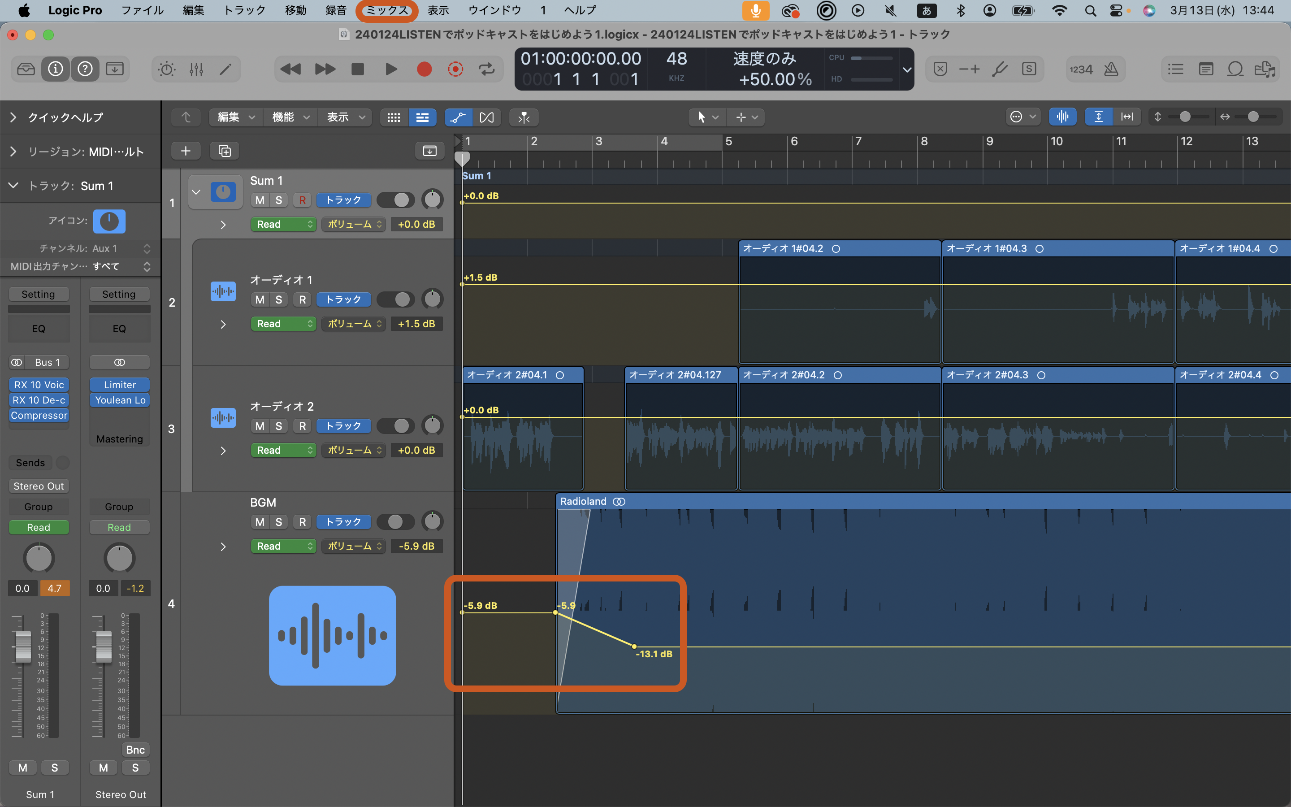Open the ファイル menu
The width and height of the screenshot is (1291, 807).
[143, 10]
